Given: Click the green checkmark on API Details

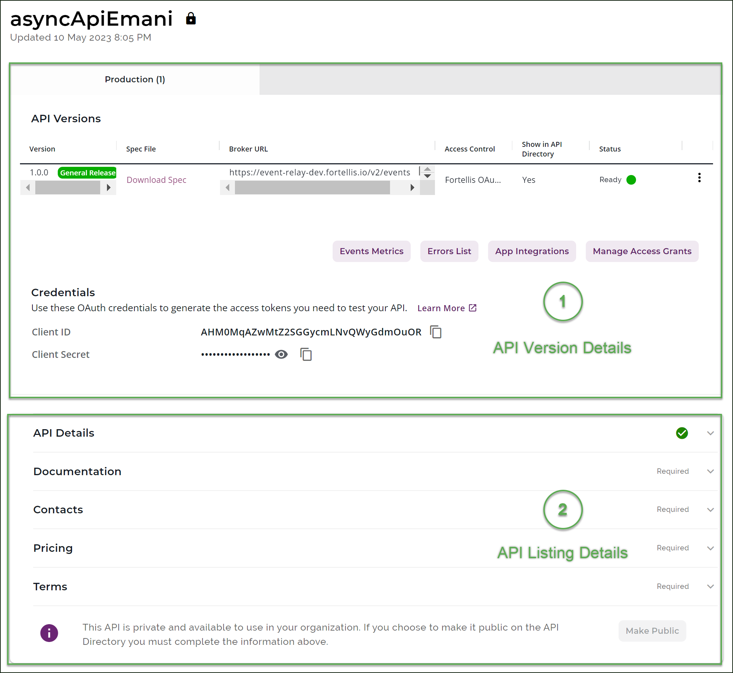Looking at the screenshot, I should (x=682, y=433).
